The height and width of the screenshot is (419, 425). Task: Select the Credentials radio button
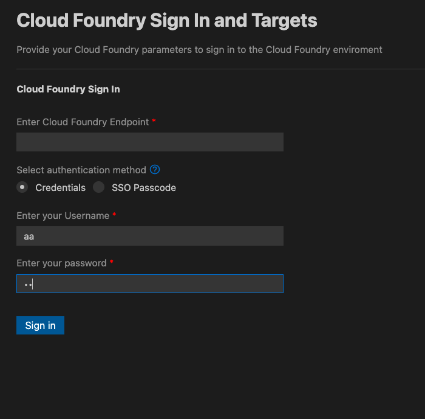pos(22,187)
